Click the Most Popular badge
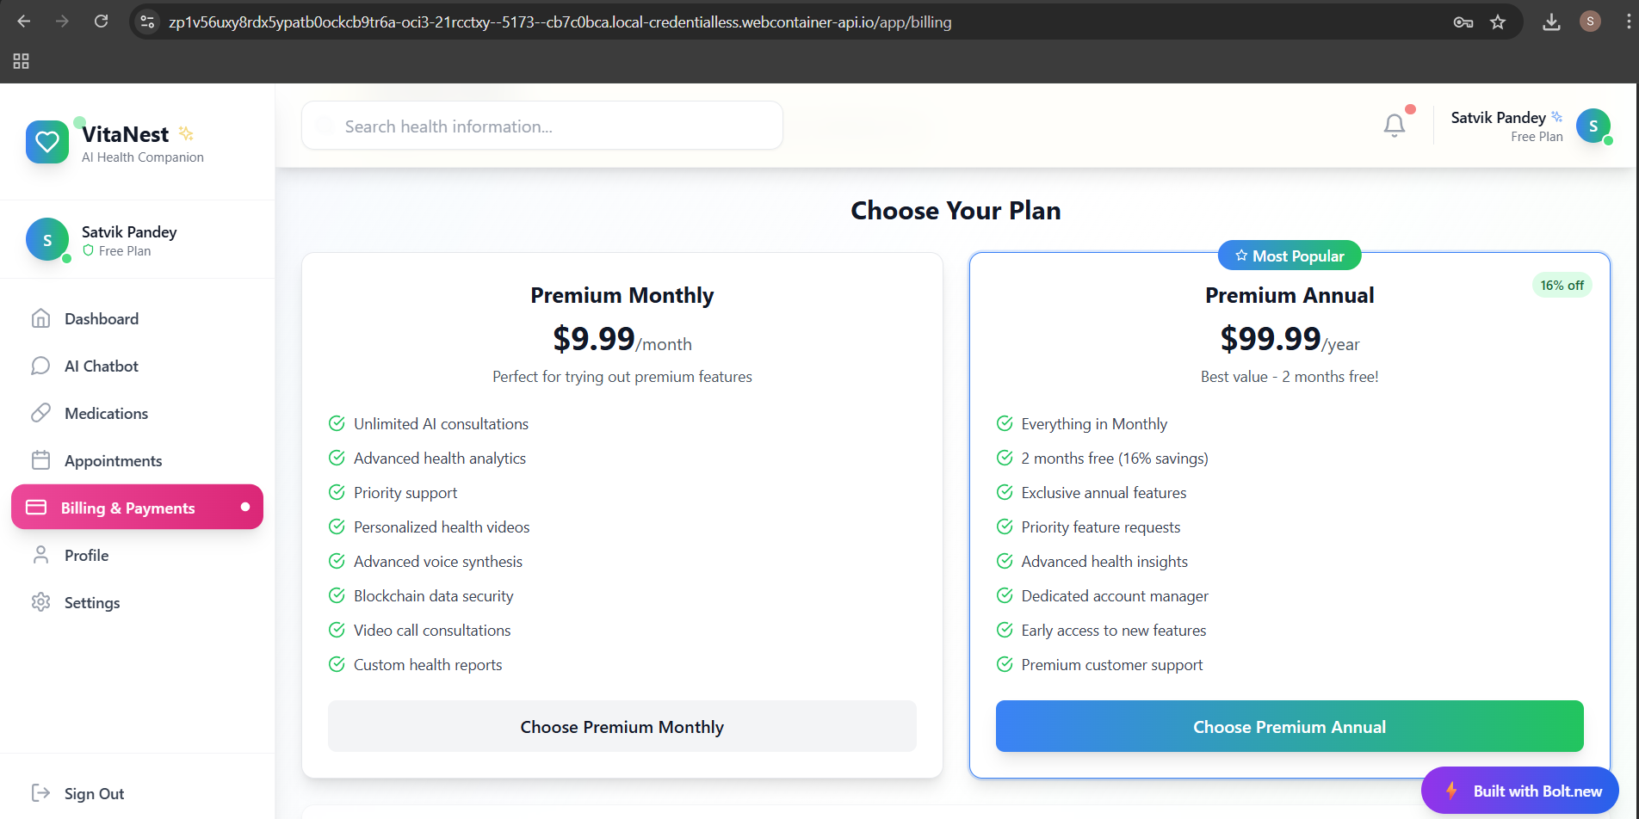Screen dimensions: 1639x819 [x=1290, y=256]
